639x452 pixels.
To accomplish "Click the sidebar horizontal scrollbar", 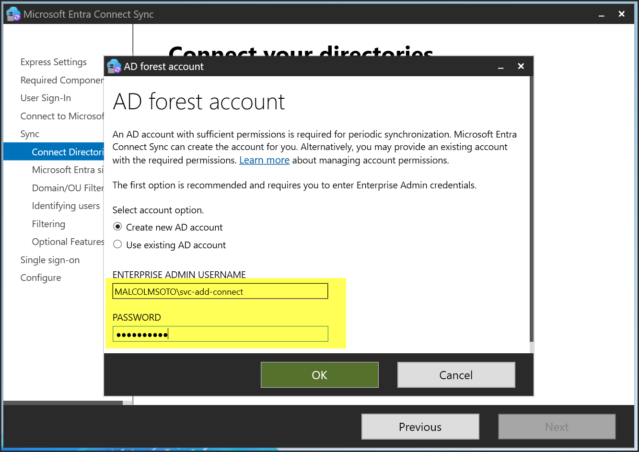I will point(63,403).
